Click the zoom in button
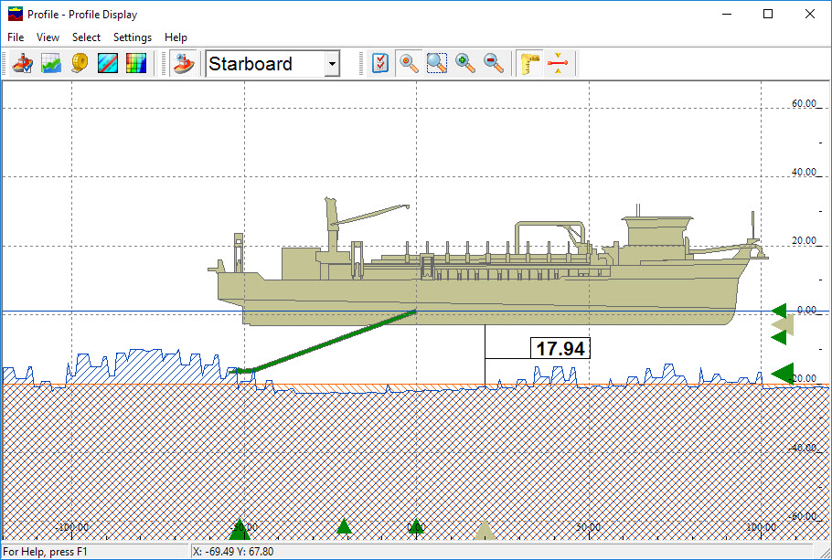832x560 pixels. (x=465, y=64)
